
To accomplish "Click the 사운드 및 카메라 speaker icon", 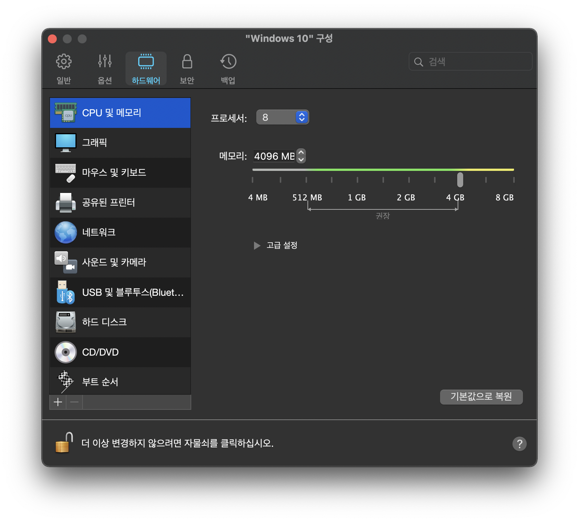I will tap(66, 262).
